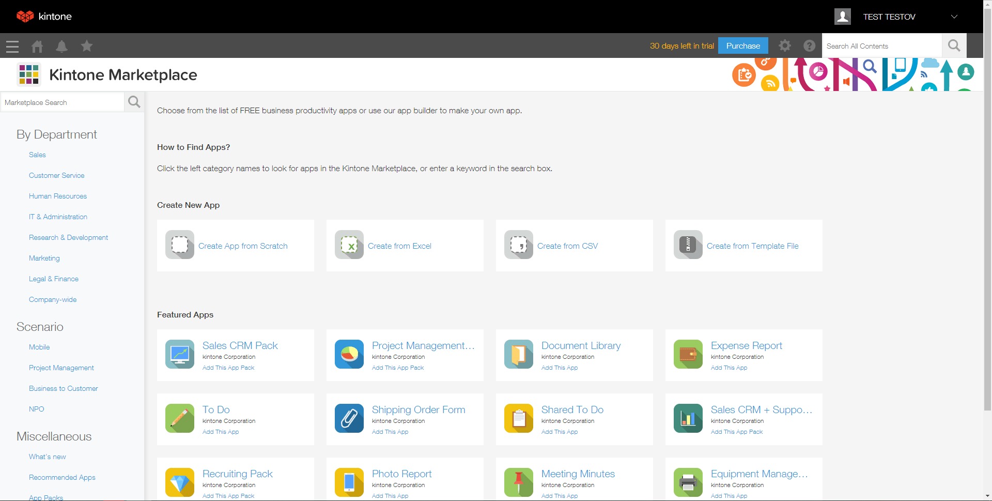Open the Project Management scenario category
This screenshot has width=992, height=501.
click(61, 368)
